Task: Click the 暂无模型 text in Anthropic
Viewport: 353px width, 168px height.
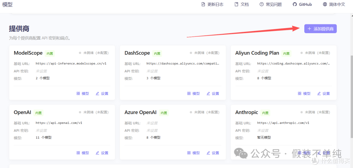Action: click(x=264, y=137)
